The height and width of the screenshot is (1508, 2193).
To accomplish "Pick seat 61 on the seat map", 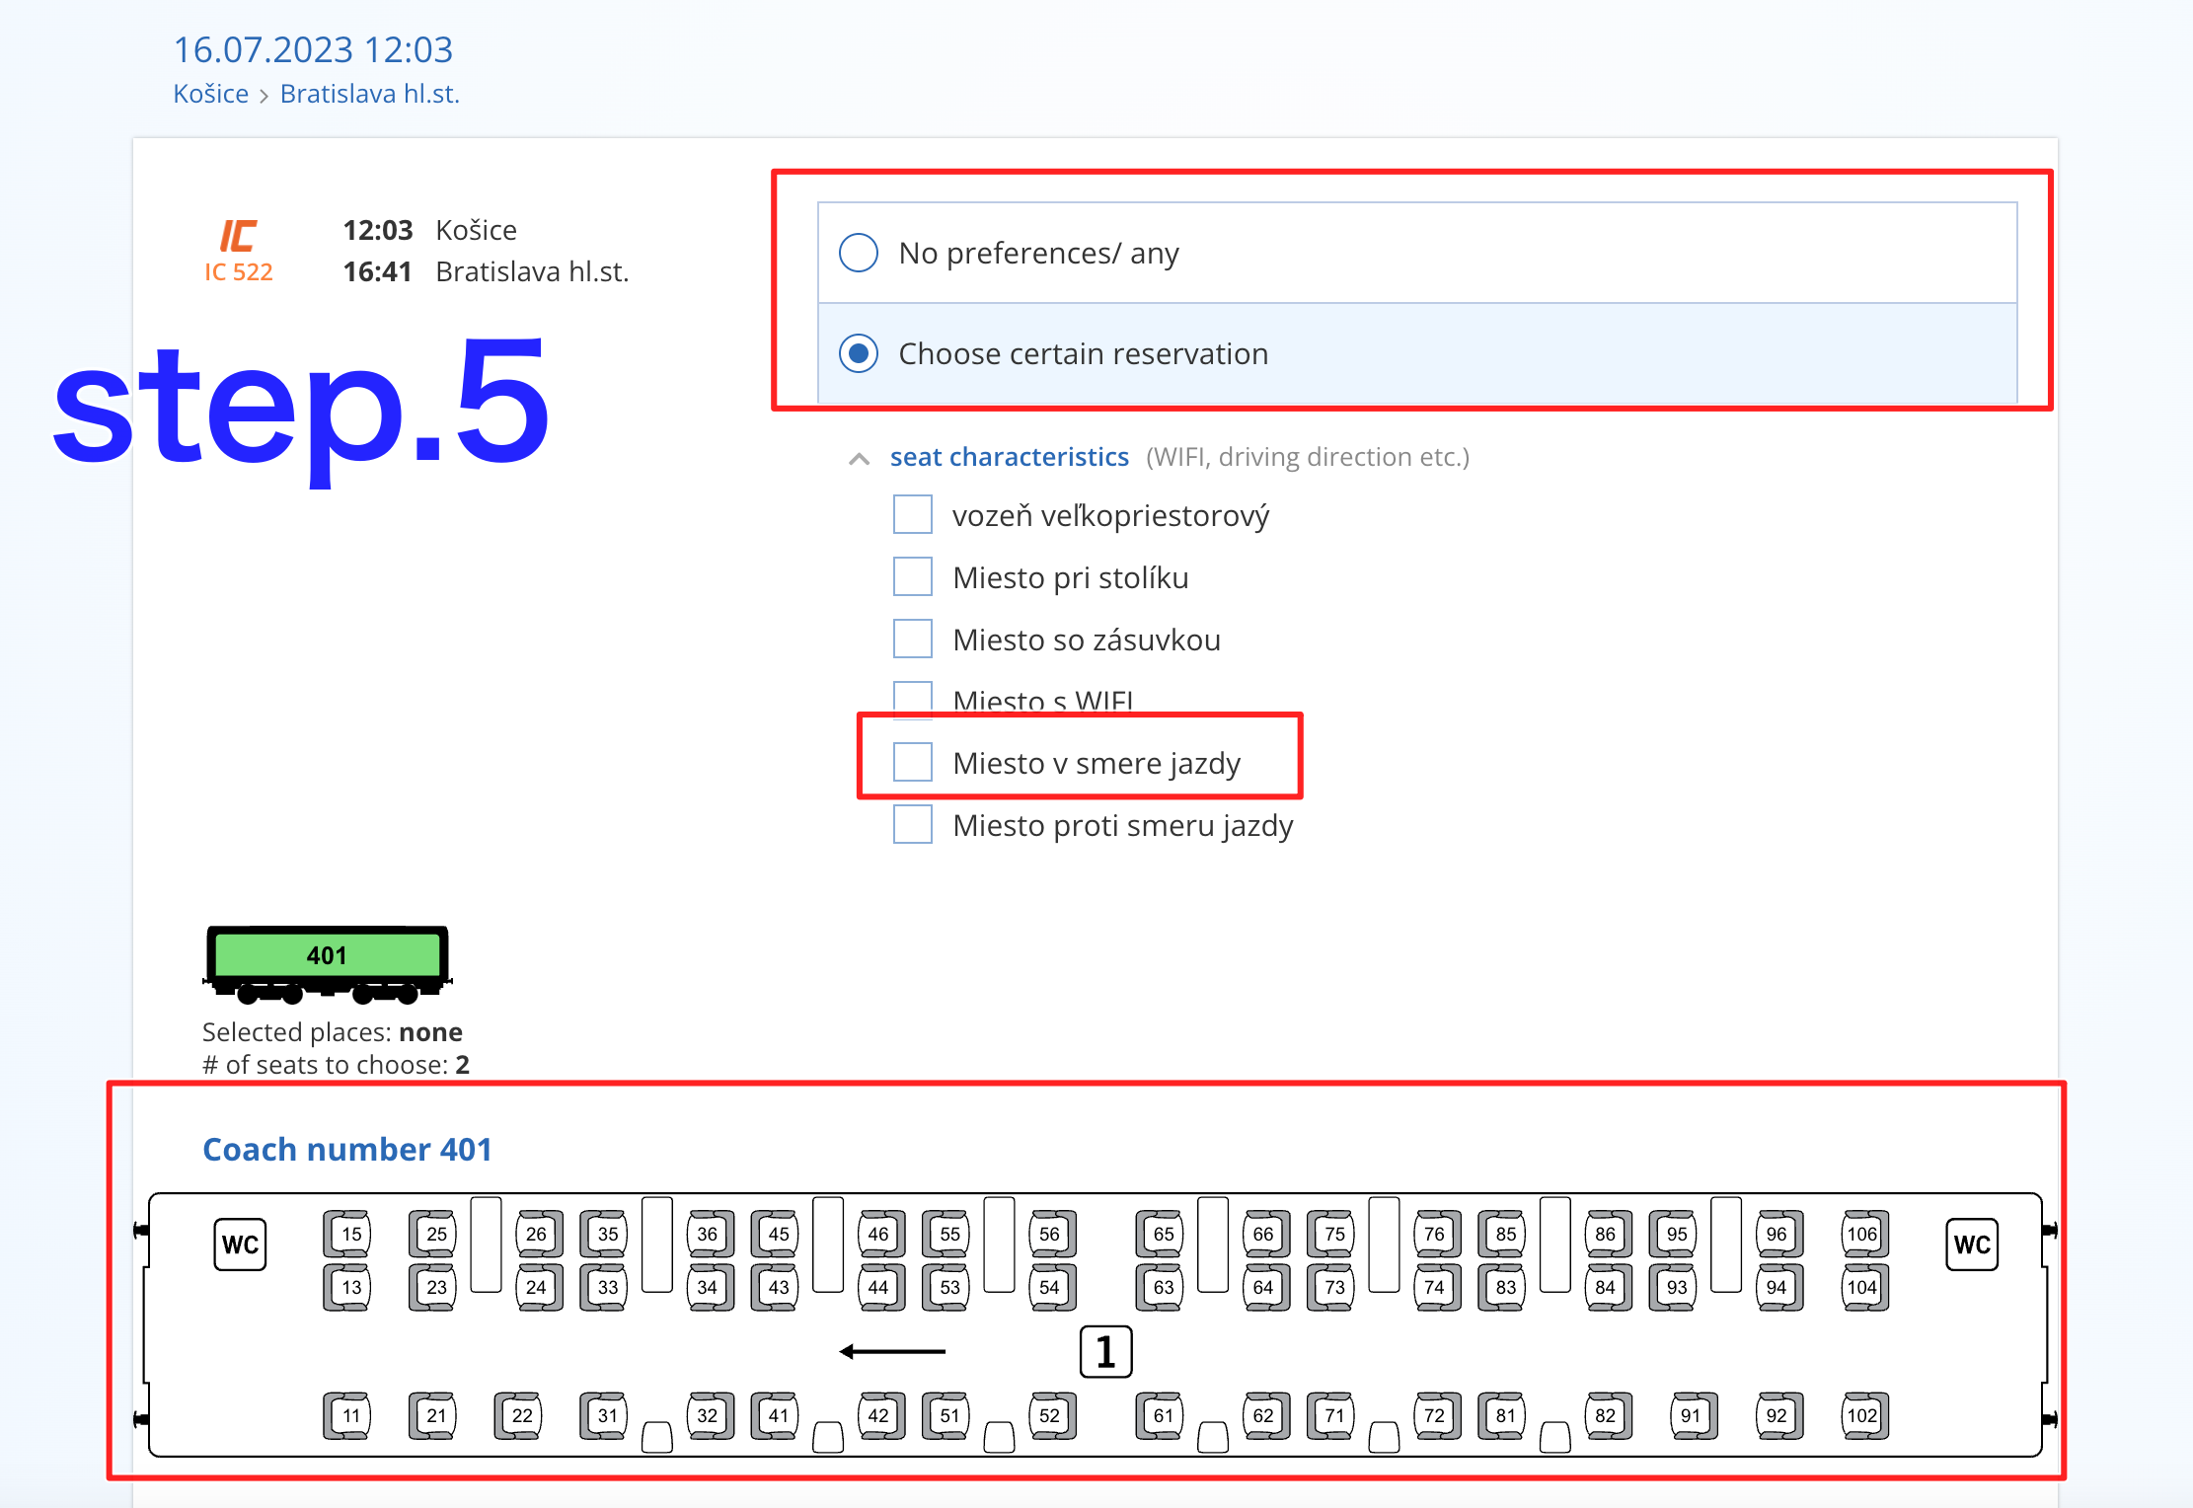I will 1160,1415.
